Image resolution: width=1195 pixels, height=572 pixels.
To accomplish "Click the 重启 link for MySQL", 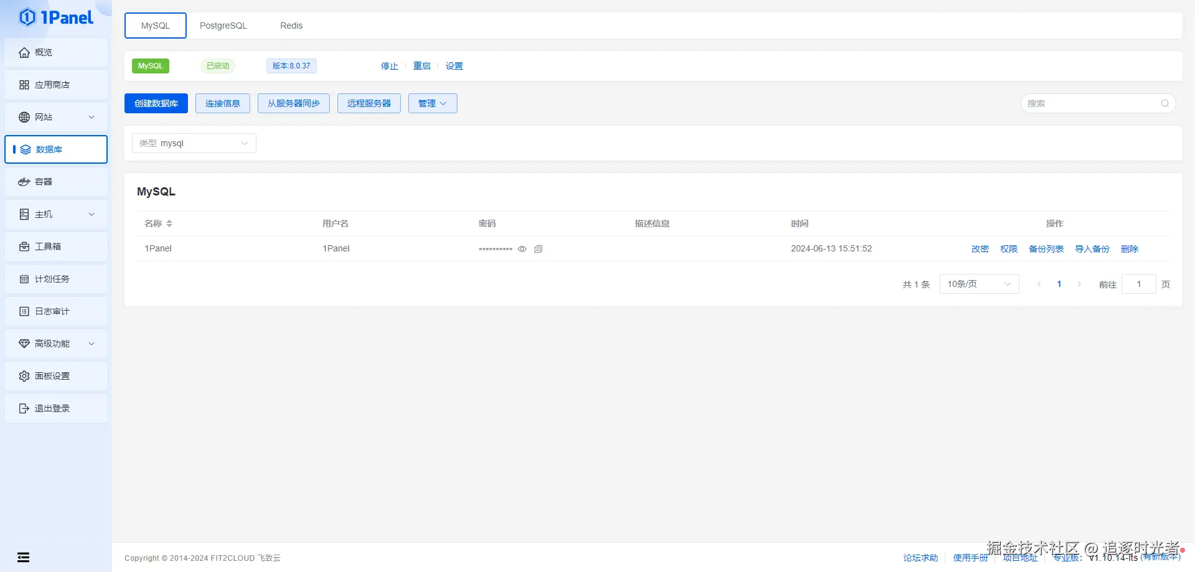I will click(422, 66).
